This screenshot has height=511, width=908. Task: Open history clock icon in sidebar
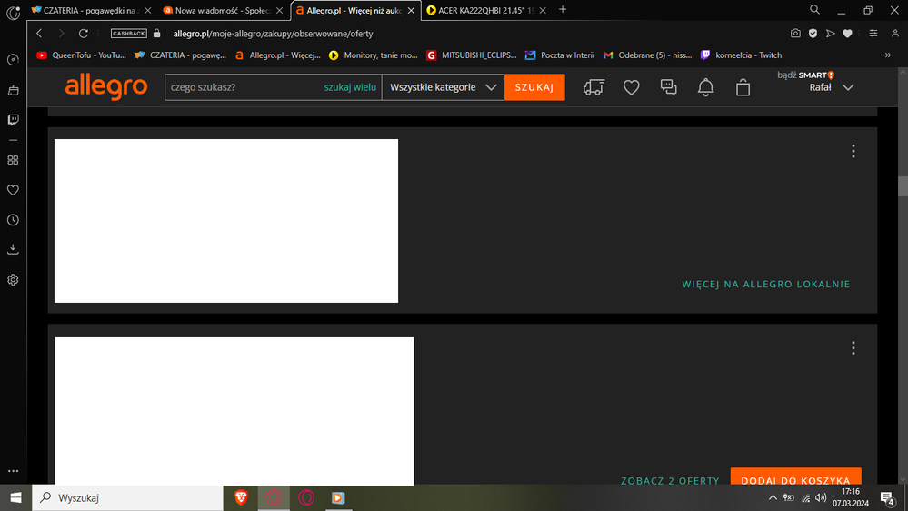[x=13, y=220]
